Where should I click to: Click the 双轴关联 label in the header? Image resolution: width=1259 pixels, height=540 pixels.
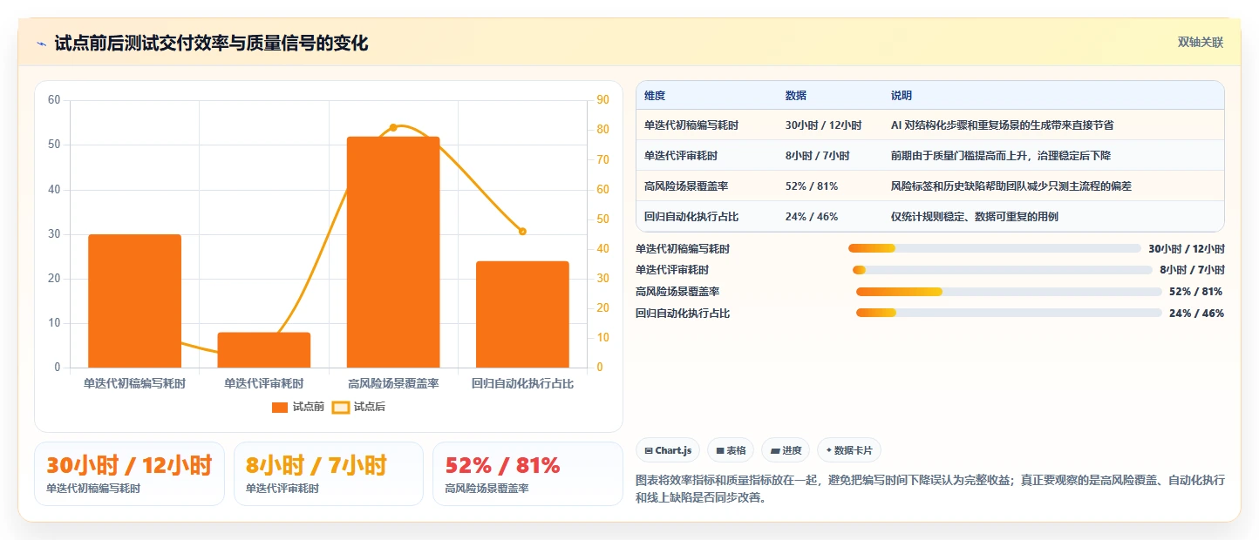[1201, 43]
